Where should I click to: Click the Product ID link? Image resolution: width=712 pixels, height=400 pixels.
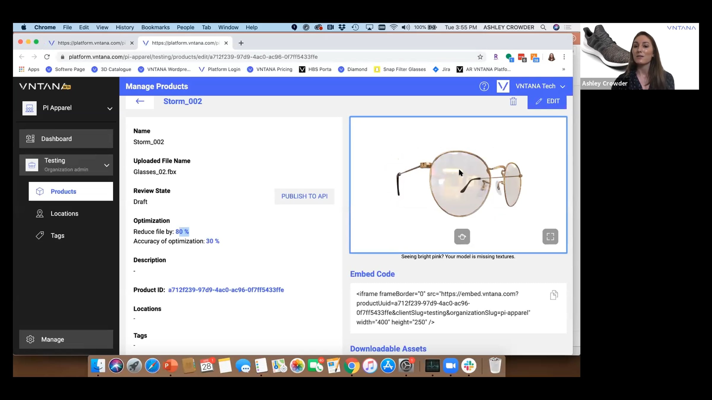click(x=226, y=290)
